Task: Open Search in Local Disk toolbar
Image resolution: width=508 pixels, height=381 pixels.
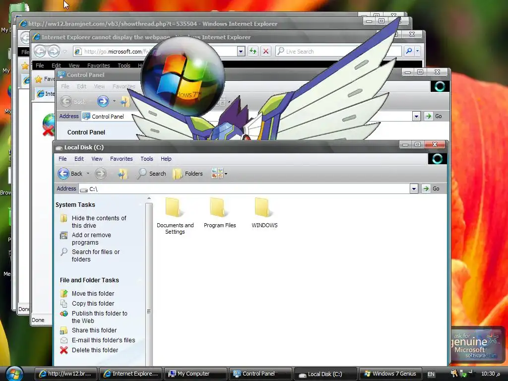Action: pyautogui.click(x=151, y=174)
